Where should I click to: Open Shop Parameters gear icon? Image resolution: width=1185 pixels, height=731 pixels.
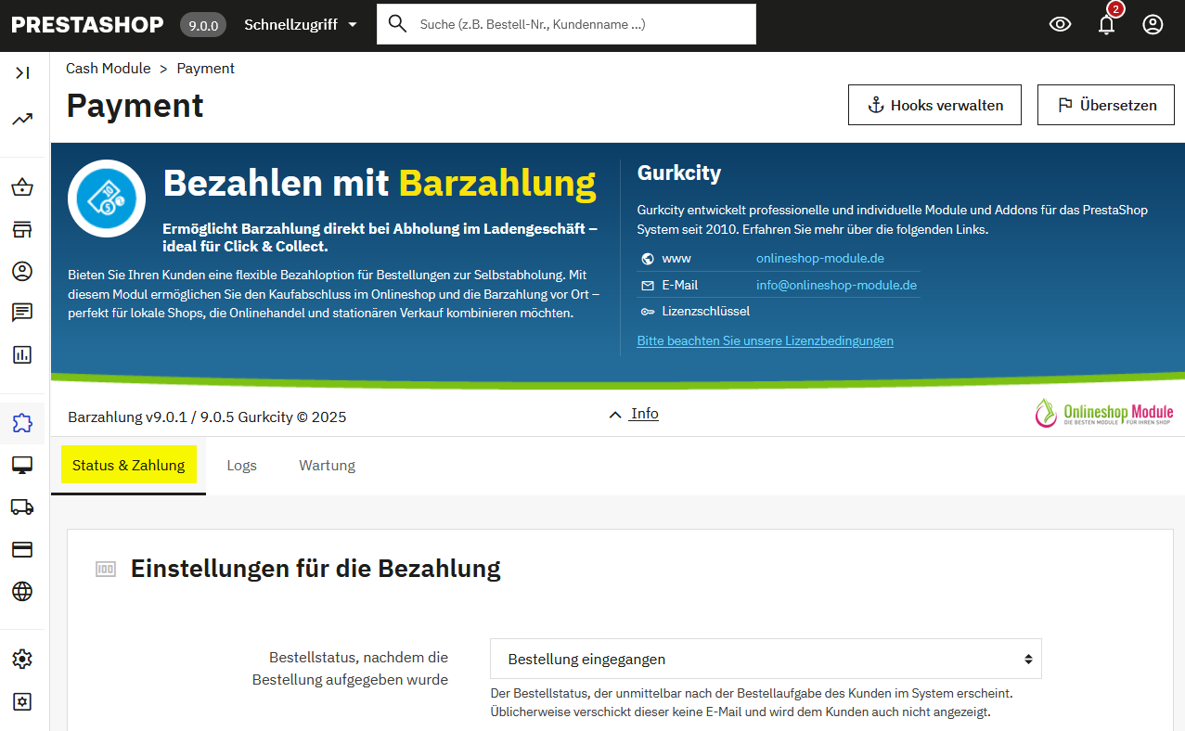[22, 660]
